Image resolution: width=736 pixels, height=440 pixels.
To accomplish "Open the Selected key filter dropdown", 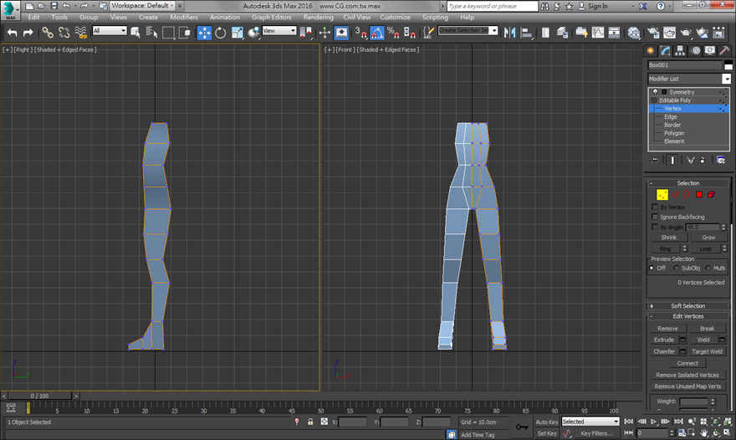I will pos(590,422).
